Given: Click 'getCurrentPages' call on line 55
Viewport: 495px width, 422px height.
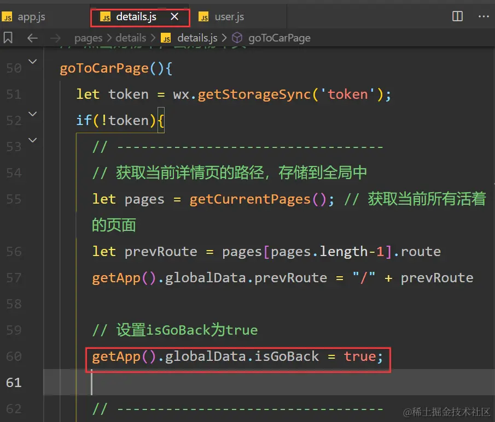Looking at the screenshot, I should tap(250, 199).
